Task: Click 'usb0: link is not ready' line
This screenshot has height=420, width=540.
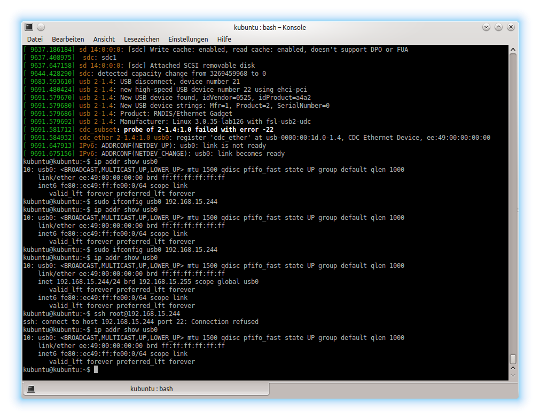Action: tap(223, 146)
